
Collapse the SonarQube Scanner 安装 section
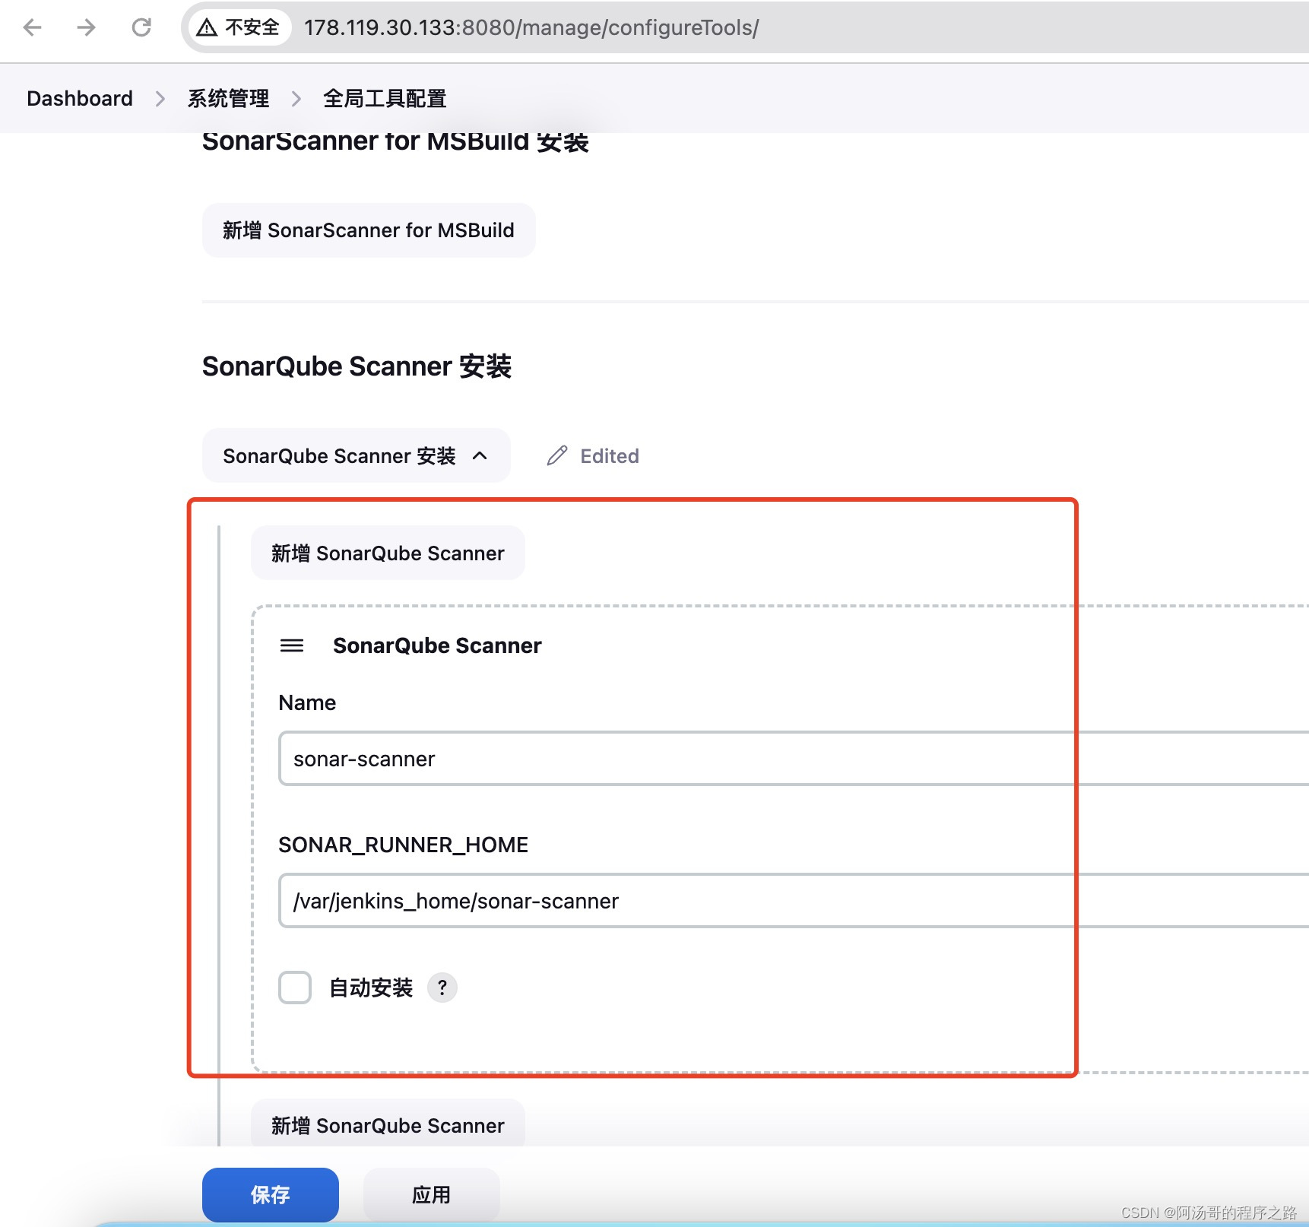[356, 456]
